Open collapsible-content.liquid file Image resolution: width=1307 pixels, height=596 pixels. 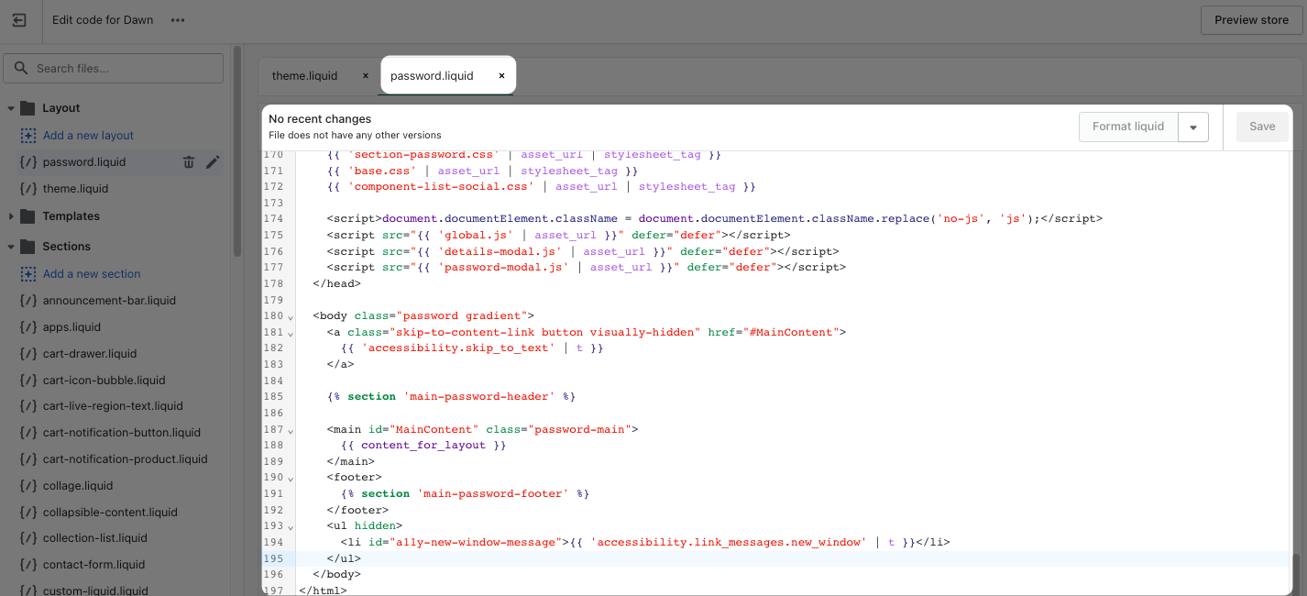(x=110, y=513)
